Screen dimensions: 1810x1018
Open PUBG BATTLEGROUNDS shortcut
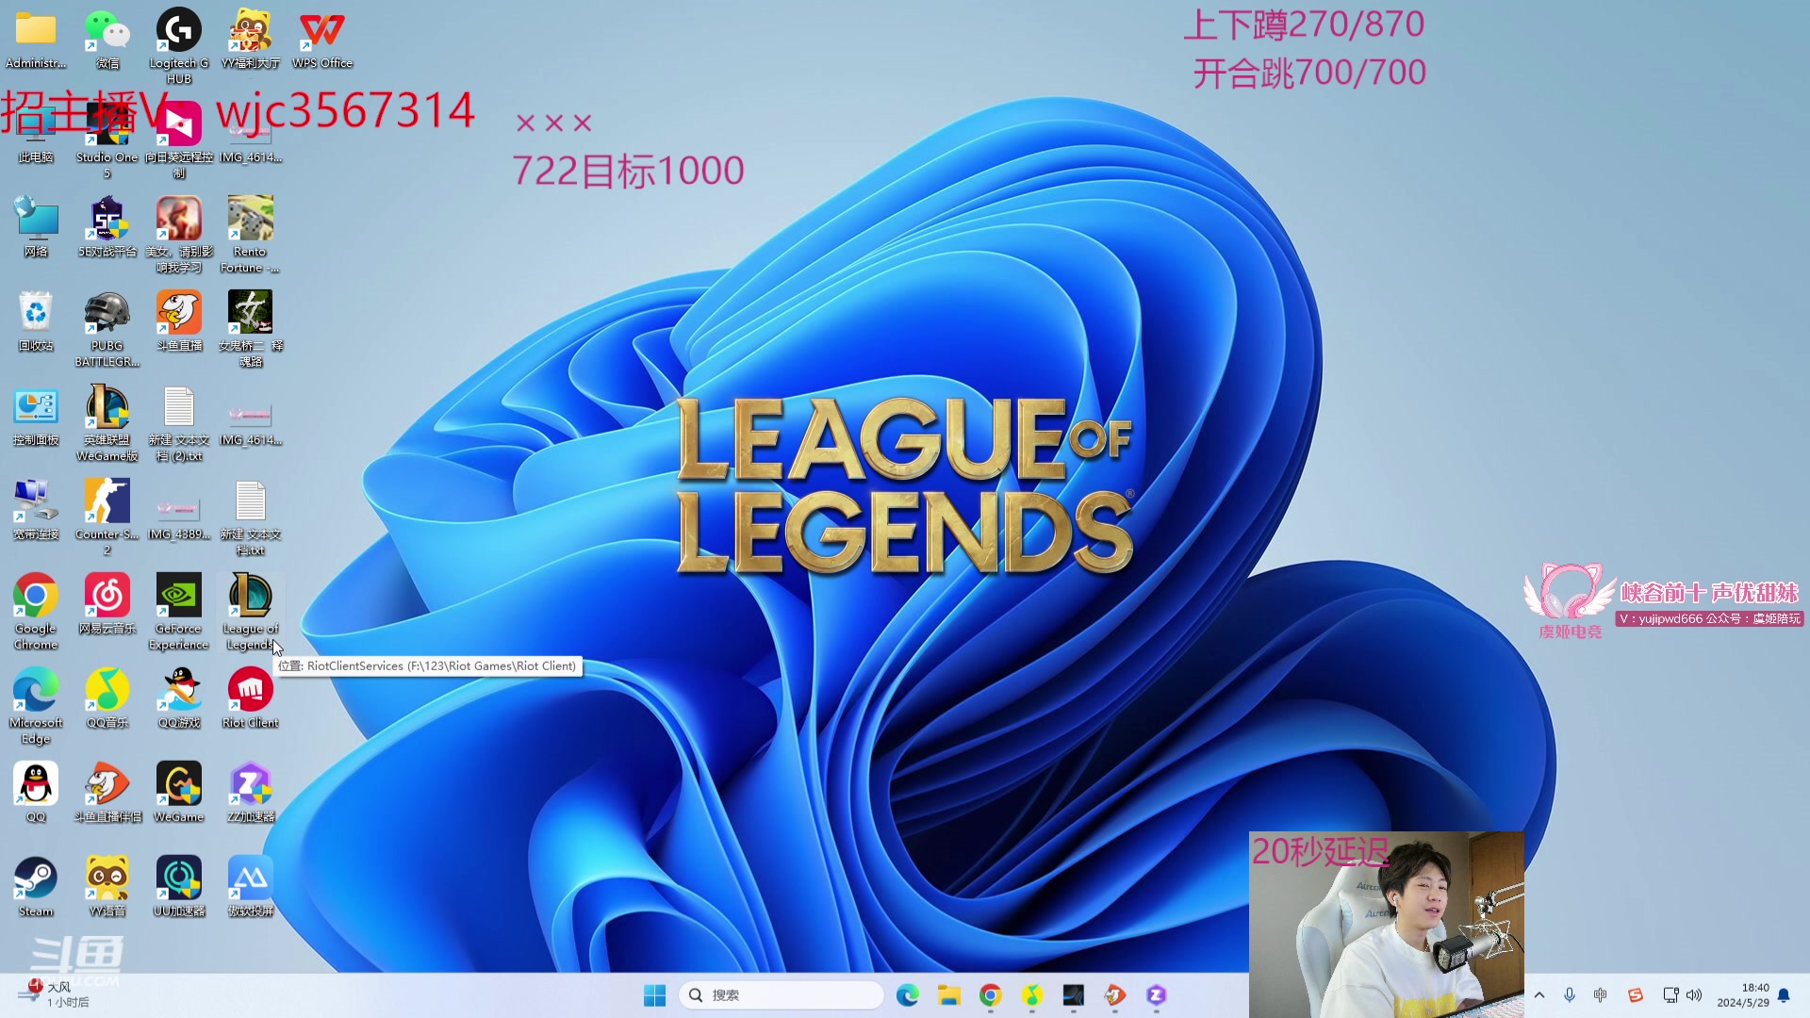(107, 328)
